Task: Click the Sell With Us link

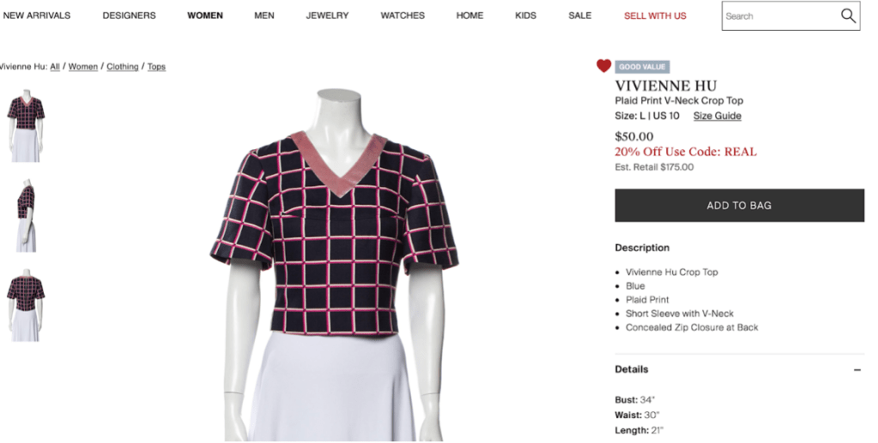Action: pyautogui.click(x=655, y=15)
